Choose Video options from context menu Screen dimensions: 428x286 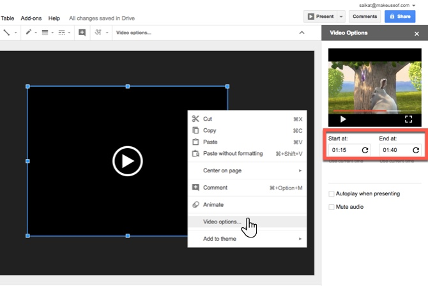(x=222, y=222)
